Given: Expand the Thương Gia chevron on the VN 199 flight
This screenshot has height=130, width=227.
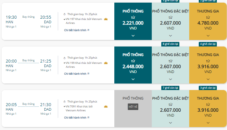Looking at the screenshot, I should [208, 79].
